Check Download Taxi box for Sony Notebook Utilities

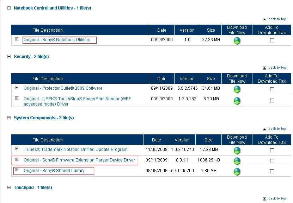272,40
